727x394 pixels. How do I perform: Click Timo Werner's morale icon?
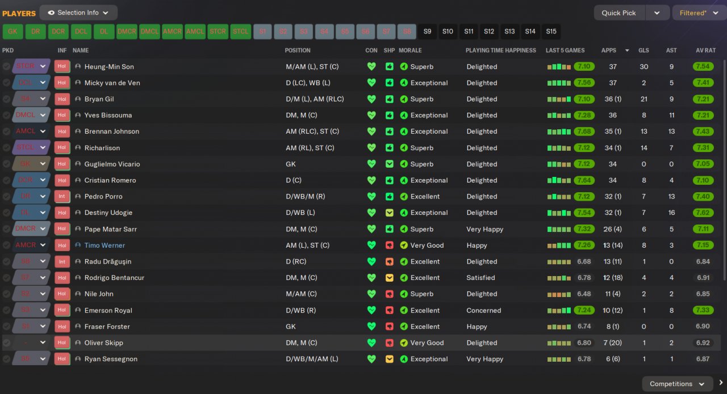click(x=404, y=245)
